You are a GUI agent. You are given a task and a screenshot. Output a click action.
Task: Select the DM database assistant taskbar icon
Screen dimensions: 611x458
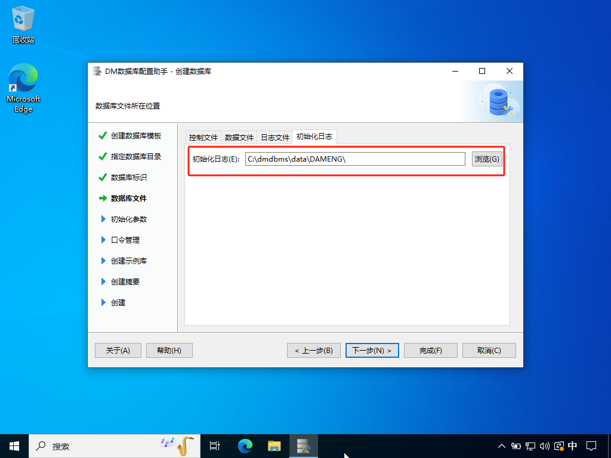(304, 446)
